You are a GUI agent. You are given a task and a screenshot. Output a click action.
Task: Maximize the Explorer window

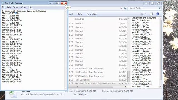coord(152,3)
